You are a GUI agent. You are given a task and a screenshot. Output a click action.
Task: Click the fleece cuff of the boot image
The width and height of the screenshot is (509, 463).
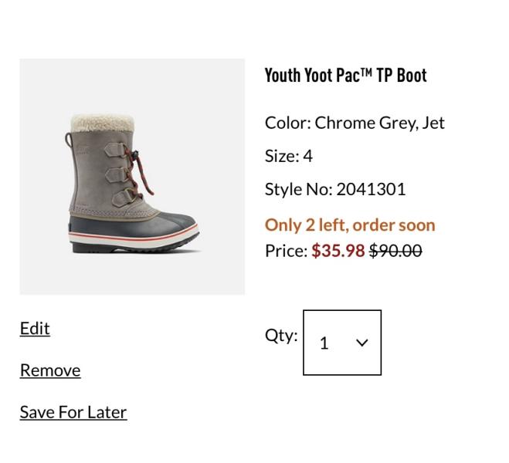click(x=103, y=123)
